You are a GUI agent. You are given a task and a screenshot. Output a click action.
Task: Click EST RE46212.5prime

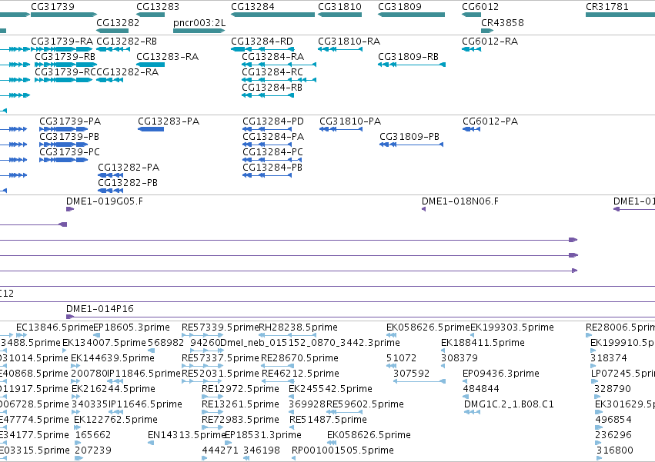tap(277, 381)
